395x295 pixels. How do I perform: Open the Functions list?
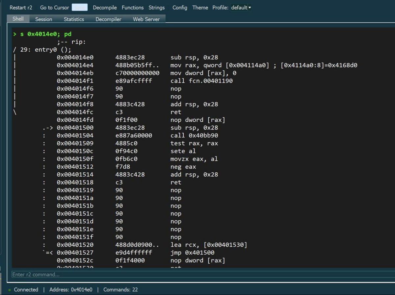(133, 7)
